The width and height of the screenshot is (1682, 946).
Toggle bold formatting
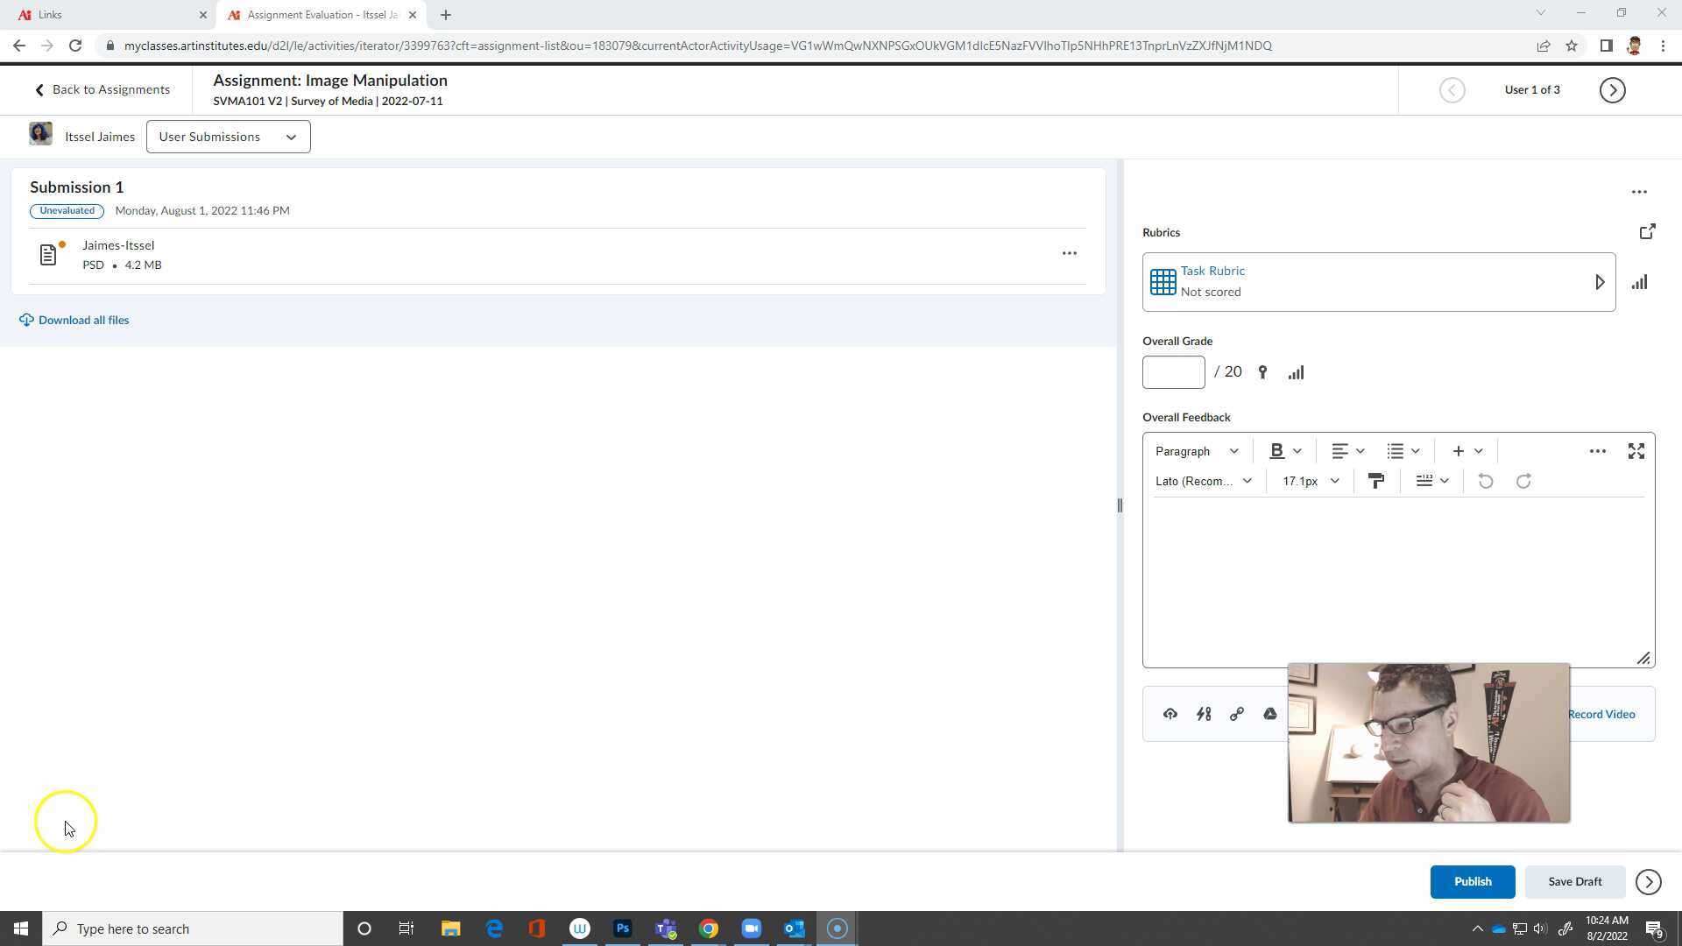[x=1276, y=451]
